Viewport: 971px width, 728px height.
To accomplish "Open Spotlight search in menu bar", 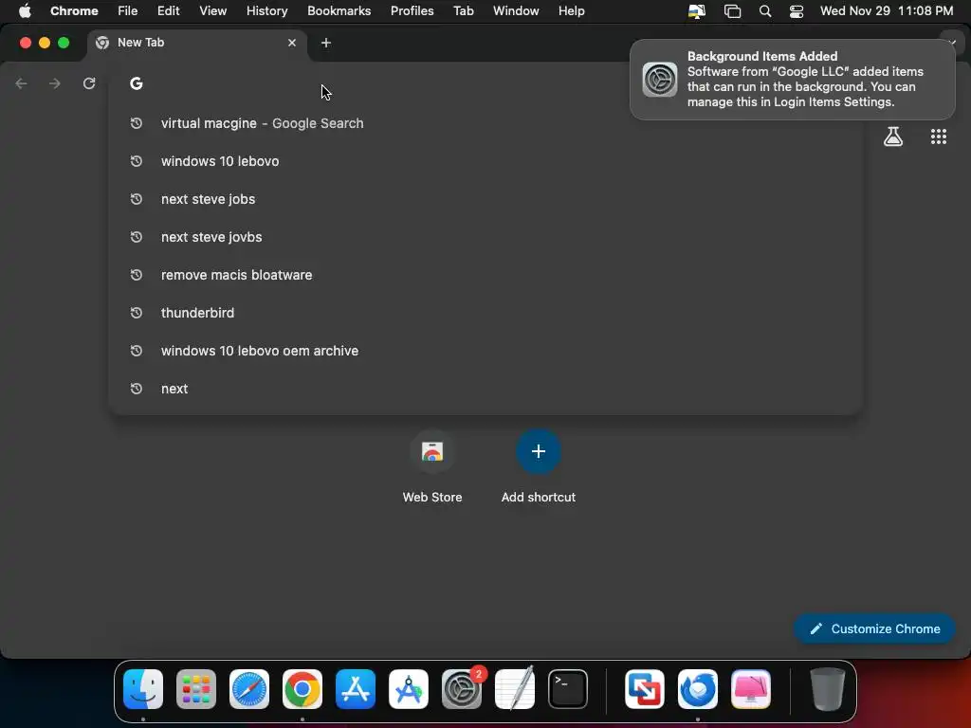I will point(765,11).
